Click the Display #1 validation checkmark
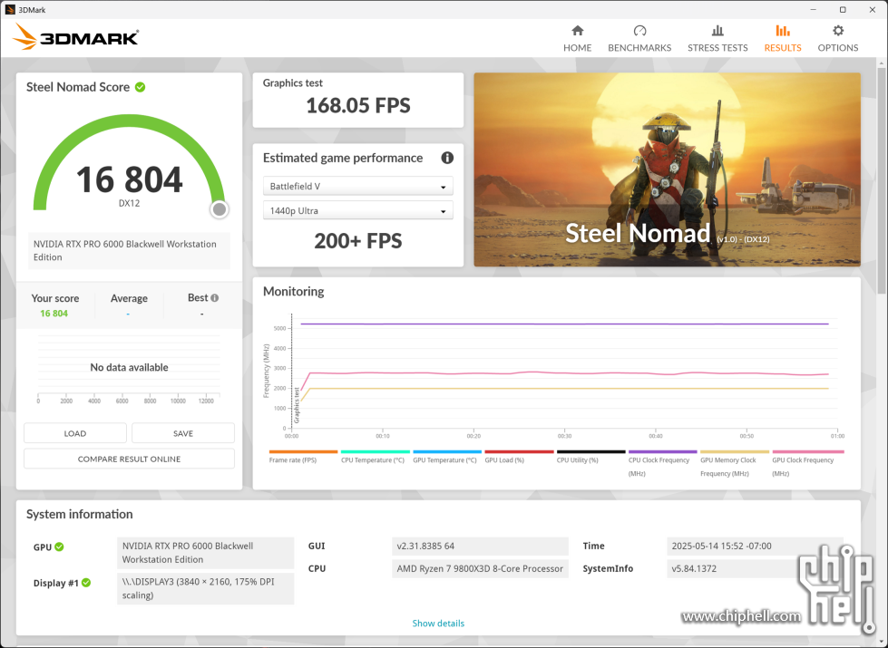This screenshot has height=648, width=888. (86, 583)
